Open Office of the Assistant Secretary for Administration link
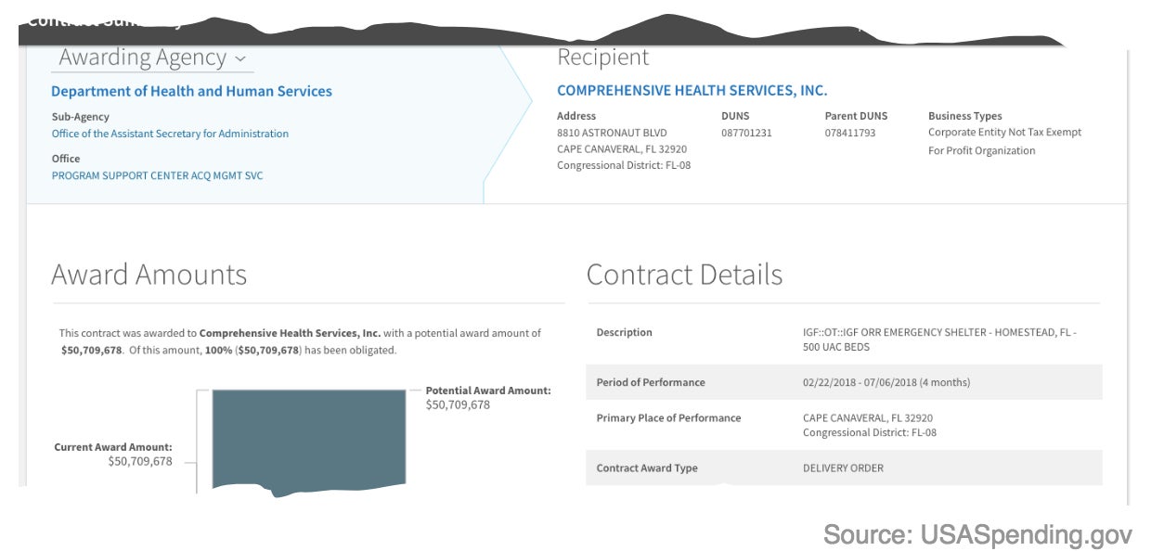Viewport: 1151px width, 551px height. click(170, 134)
